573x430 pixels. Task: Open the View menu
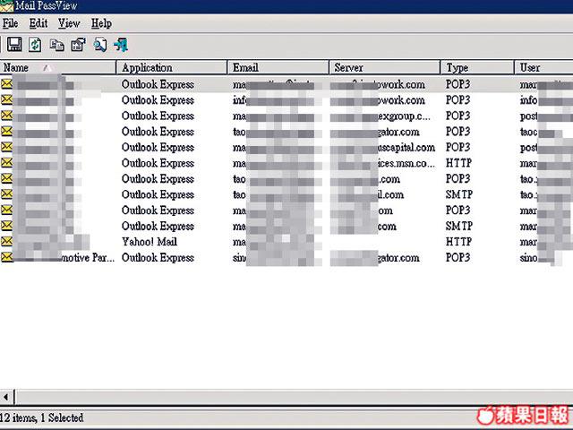click(69, 23)
